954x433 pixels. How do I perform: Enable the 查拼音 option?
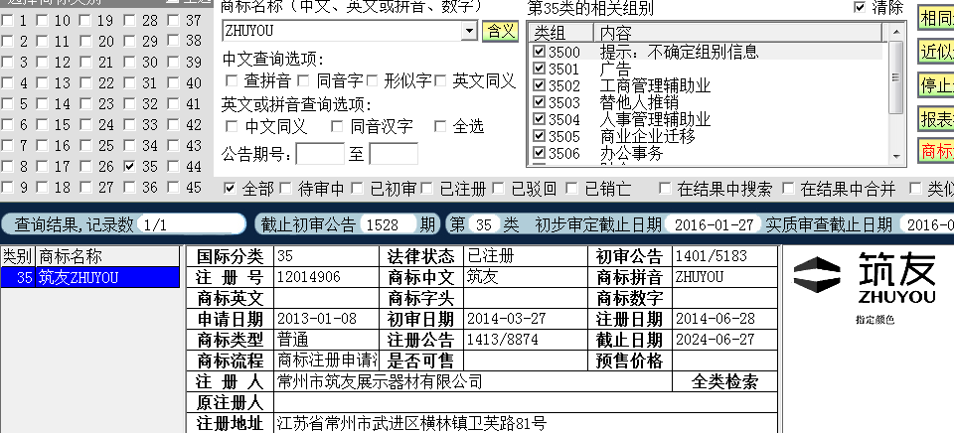tap(232, 80)
